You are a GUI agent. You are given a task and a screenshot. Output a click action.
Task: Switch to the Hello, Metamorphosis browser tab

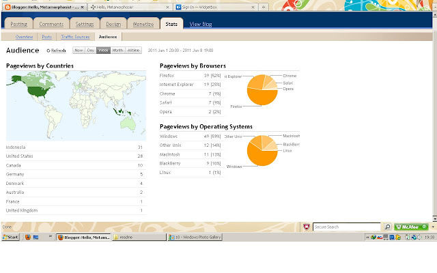coord(130,8)
